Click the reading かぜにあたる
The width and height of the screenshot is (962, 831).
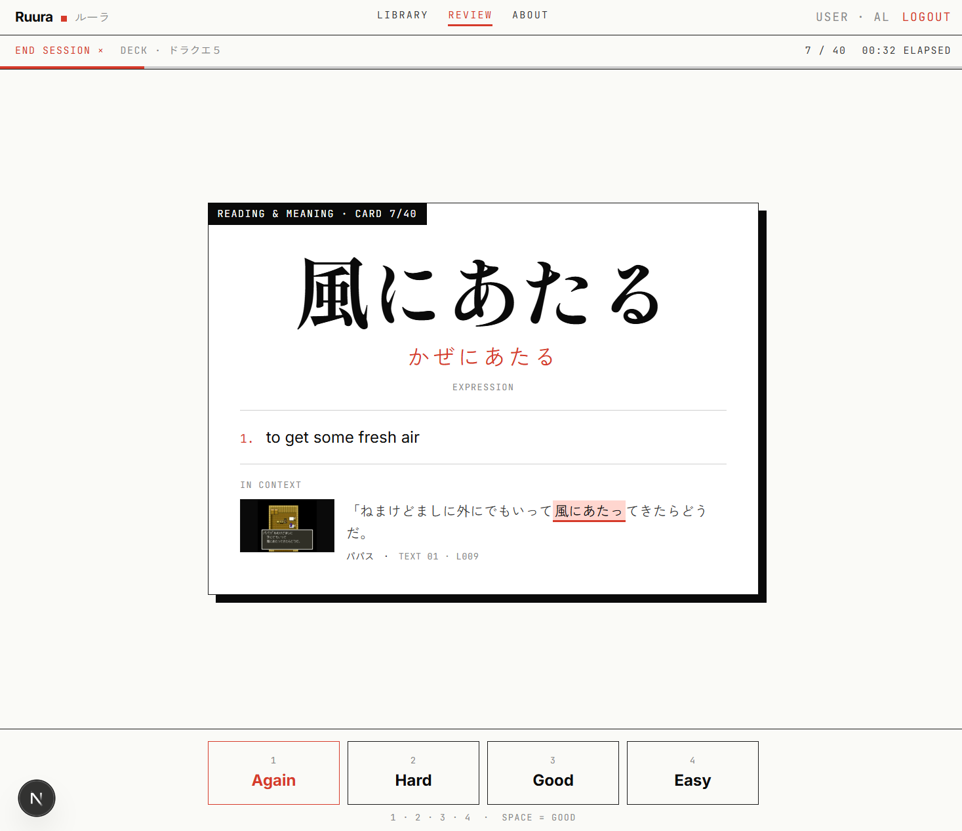pyautogui.click(x=482, y=357)
